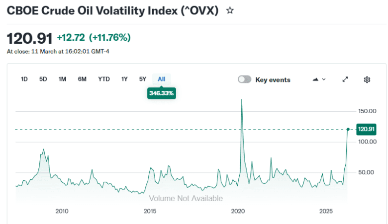Open chart type dropdown chevron
Viewport: 388px width, 224px height.
324,79
